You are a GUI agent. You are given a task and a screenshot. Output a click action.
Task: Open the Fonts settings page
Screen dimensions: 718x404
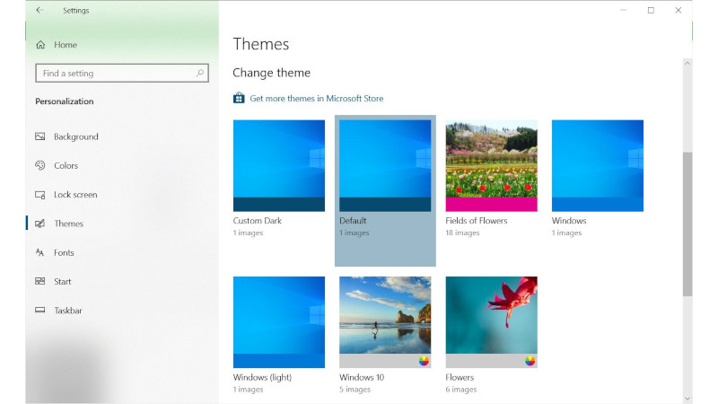[x=64, y=252]
